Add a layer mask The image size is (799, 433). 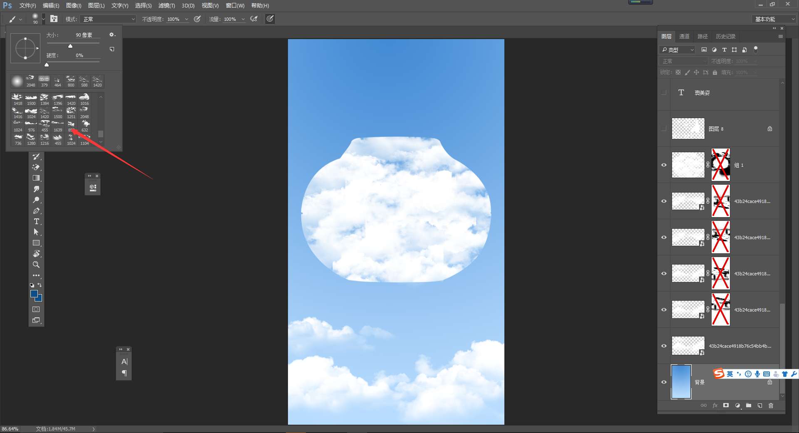point(726,405)
